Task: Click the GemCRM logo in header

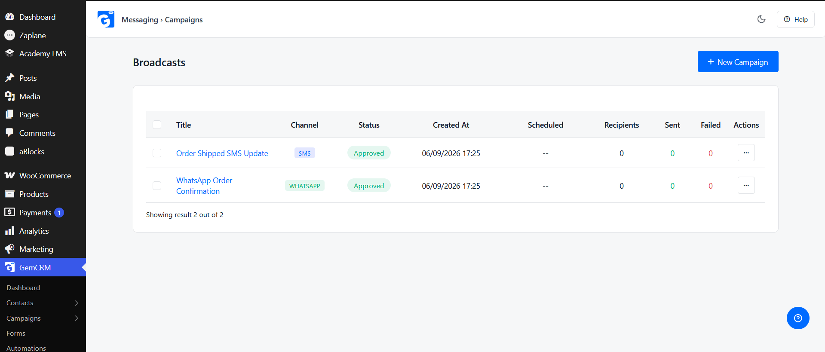Action: 106,19
